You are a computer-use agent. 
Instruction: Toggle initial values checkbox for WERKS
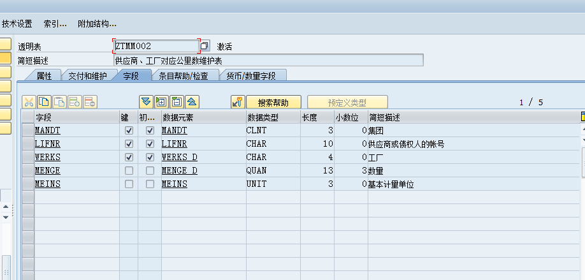point(150,157)
